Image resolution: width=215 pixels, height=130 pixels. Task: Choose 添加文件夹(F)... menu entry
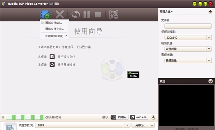click(54, 29)
